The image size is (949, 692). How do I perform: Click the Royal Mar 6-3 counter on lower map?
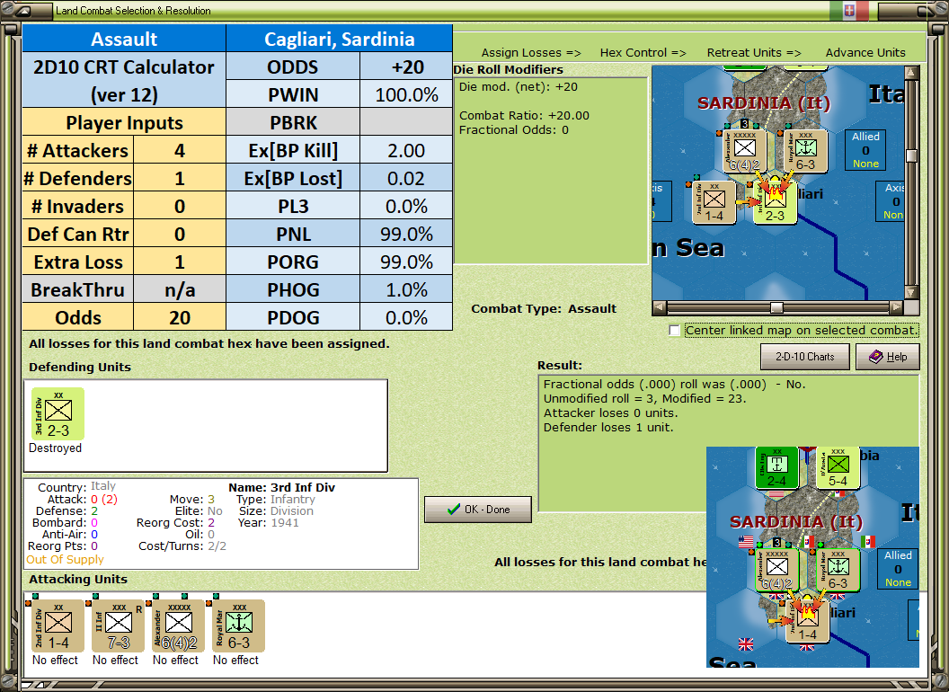[x=838, y=571]
